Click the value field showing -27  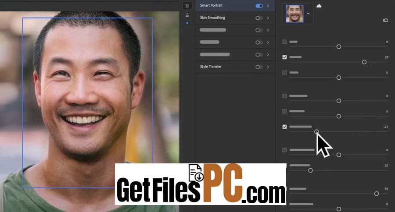(x=386, y=127)
